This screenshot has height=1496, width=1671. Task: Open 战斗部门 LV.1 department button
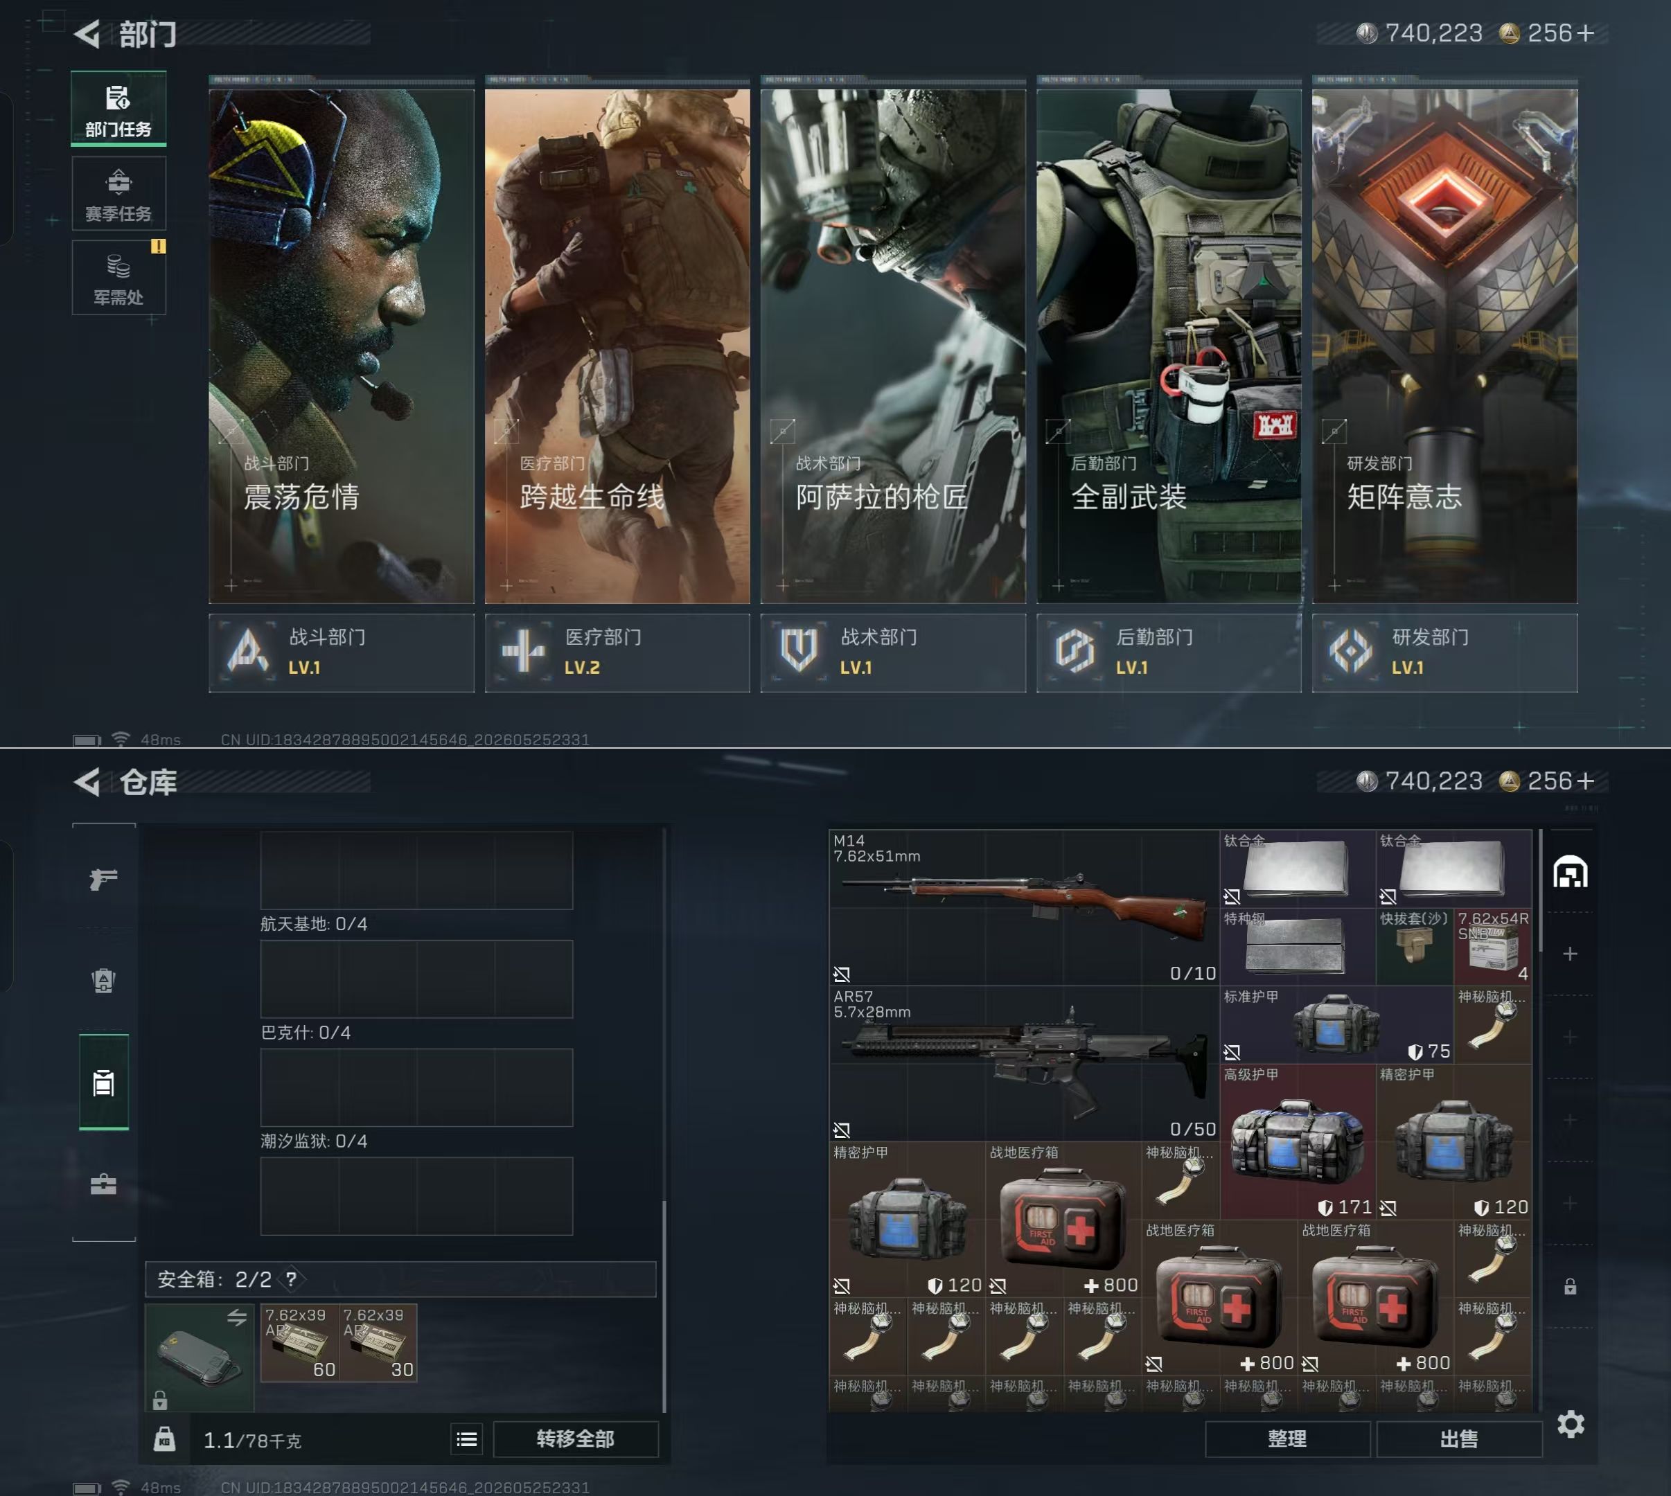[342, 652]
